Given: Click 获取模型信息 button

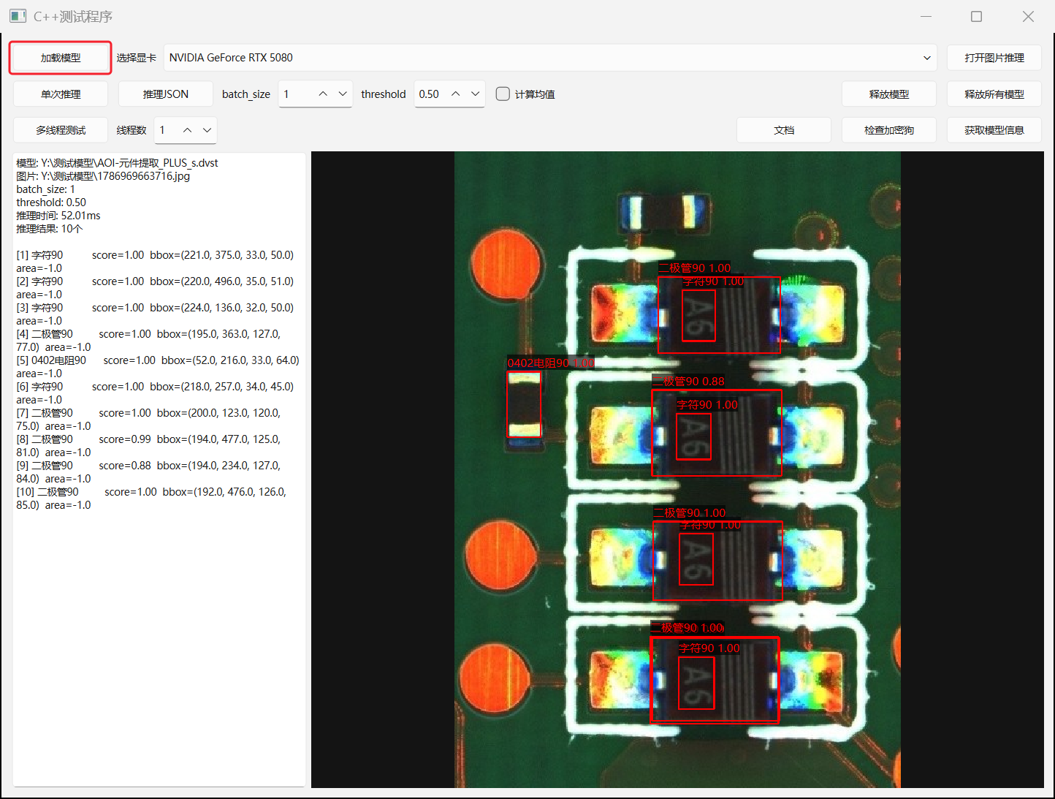Looking at the screenshot, I should 994,130.
